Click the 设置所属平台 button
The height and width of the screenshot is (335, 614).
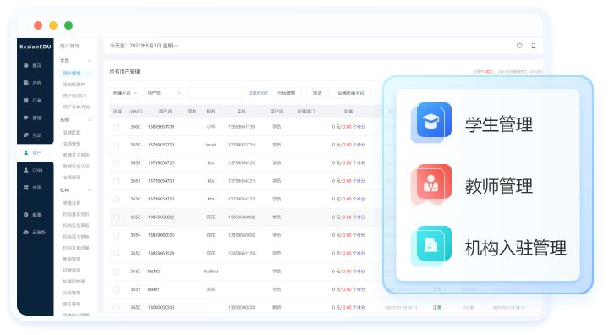(x=351, y=93)
